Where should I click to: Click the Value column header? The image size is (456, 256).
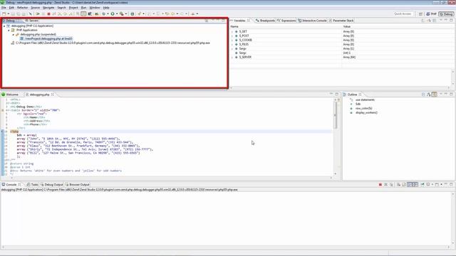pyautogui.click(x=398, y=26)
